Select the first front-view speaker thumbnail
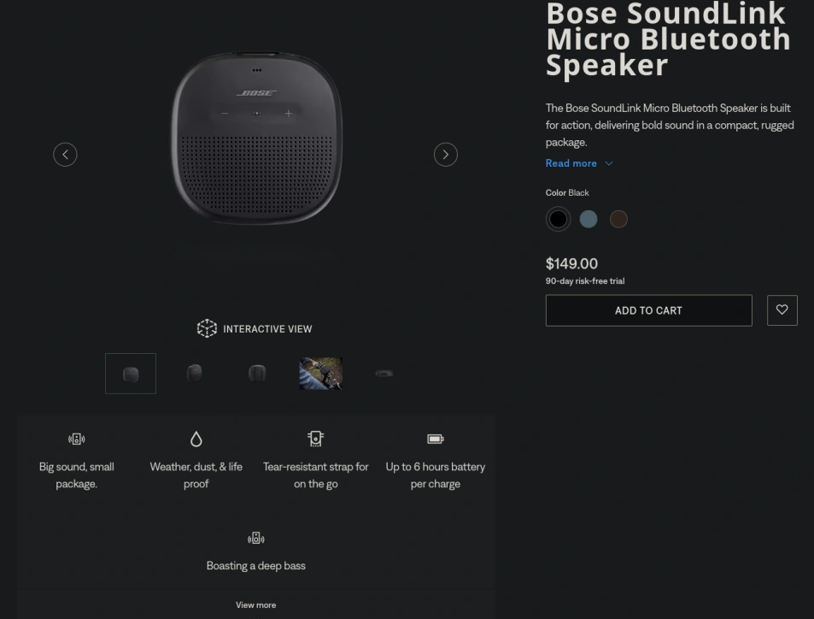Viewport: 814px width, 619px height. [x=131, y=373]
